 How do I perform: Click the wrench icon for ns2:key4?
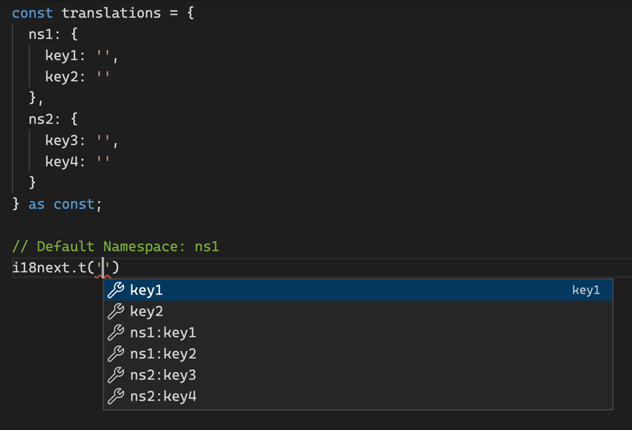[116, 396]
